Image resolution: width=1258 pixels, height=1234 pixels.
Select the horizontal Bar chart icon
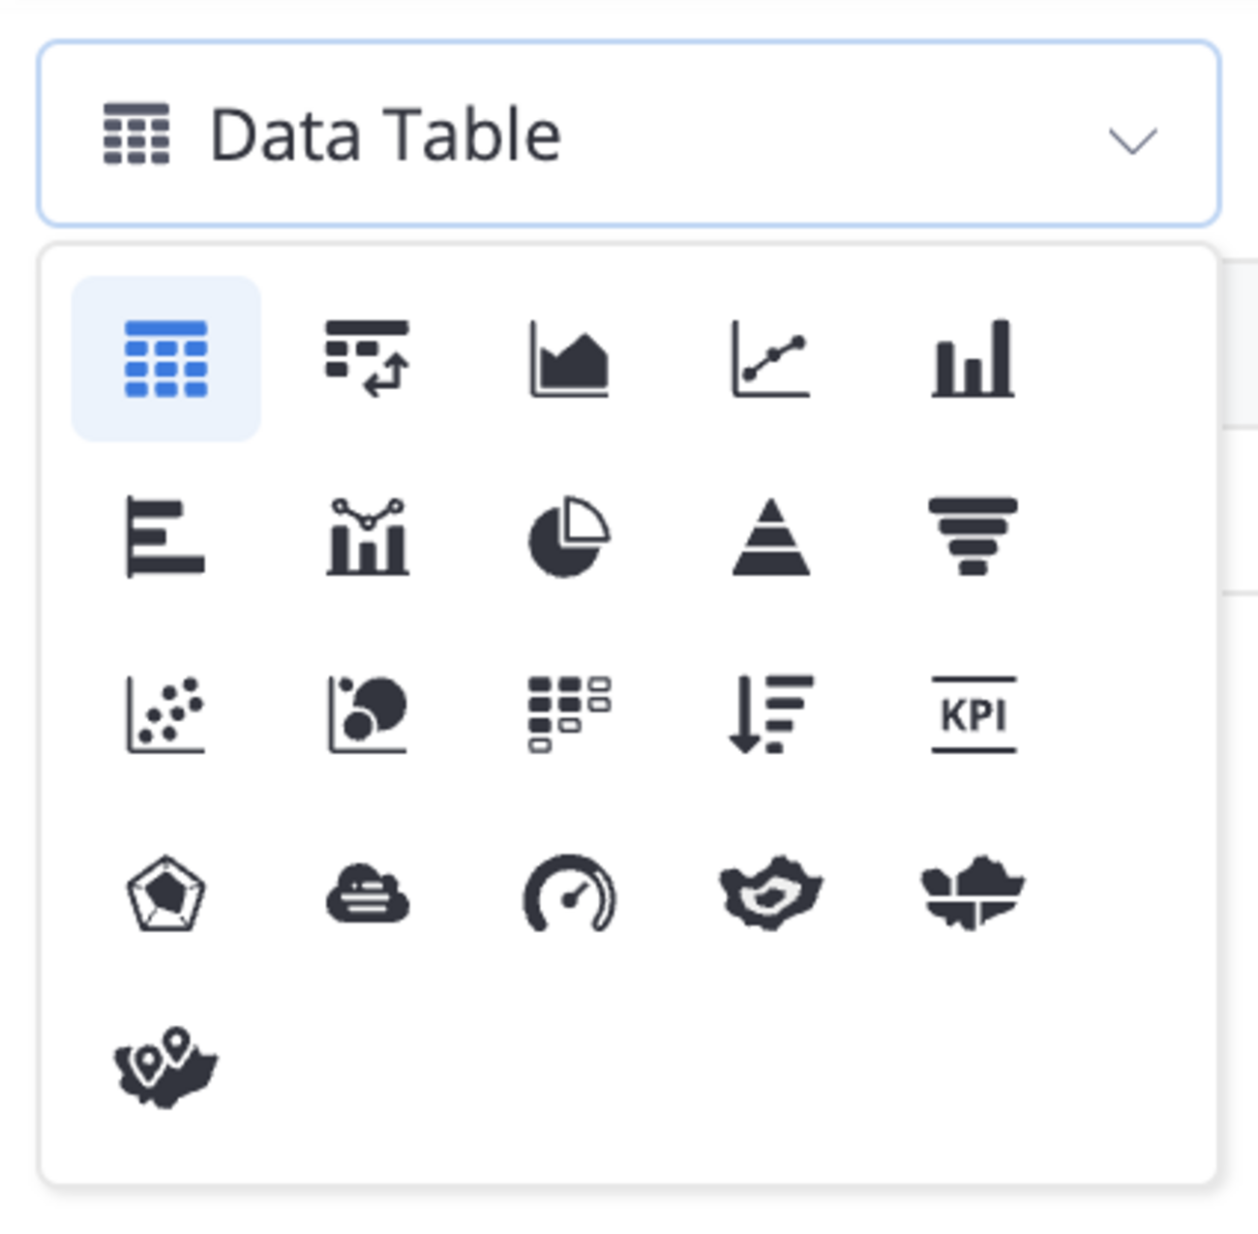(x=165, y=537)
